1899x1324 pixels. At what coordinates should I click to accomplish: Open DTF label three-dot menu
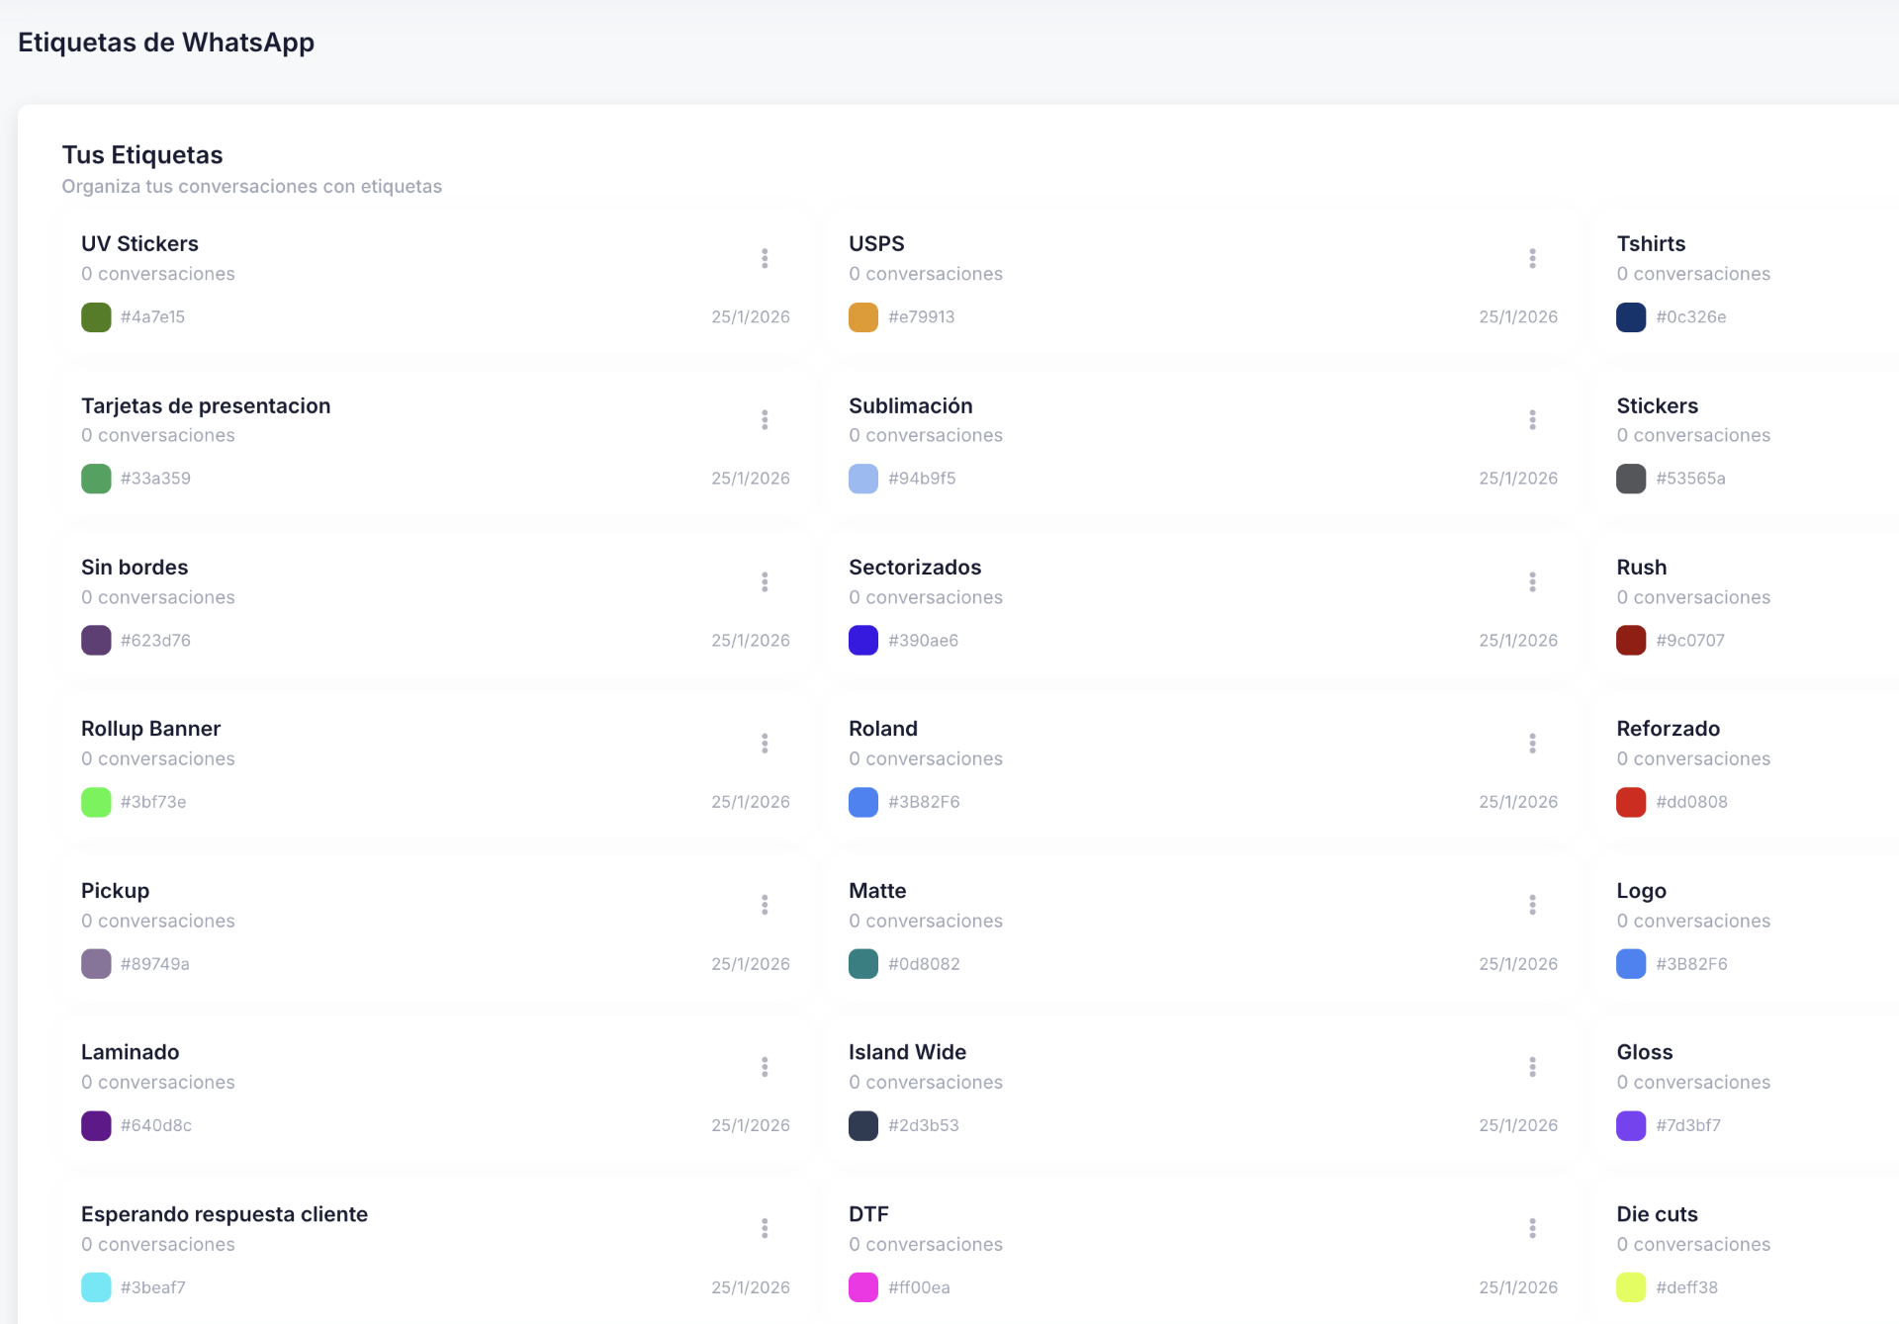click(x=1532, y=1228)
